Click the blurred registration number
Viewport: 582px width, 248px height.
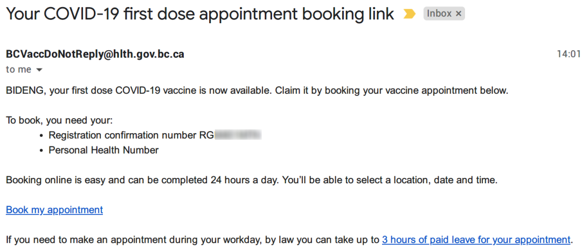coord(238,135)
